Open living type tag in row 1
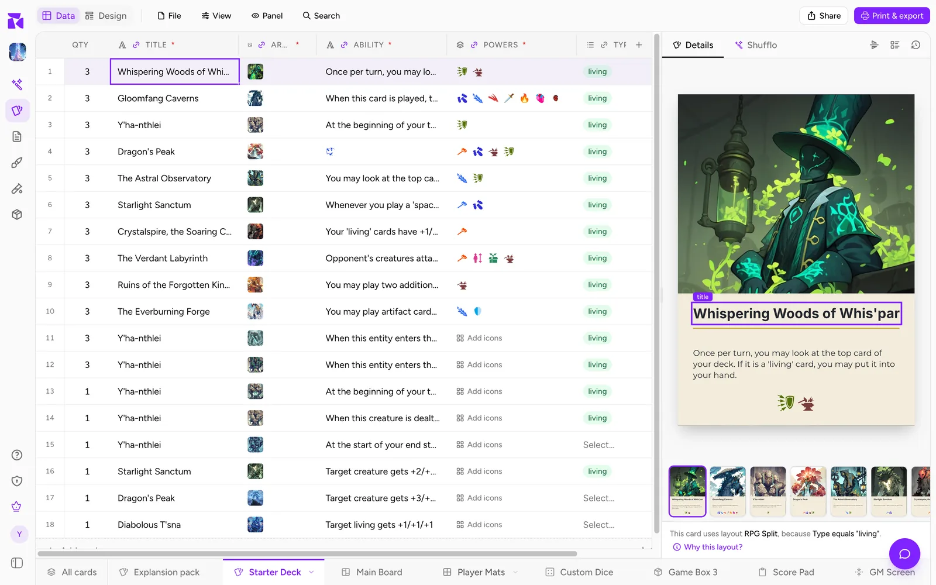Image resolution: width=936 pixels, height=585 pixels. pos(597,71)
